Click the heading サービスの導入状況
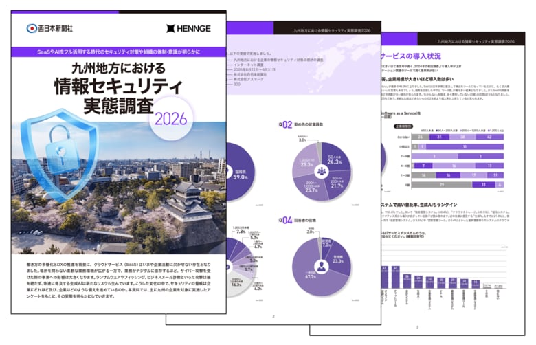 click(411, 56)
